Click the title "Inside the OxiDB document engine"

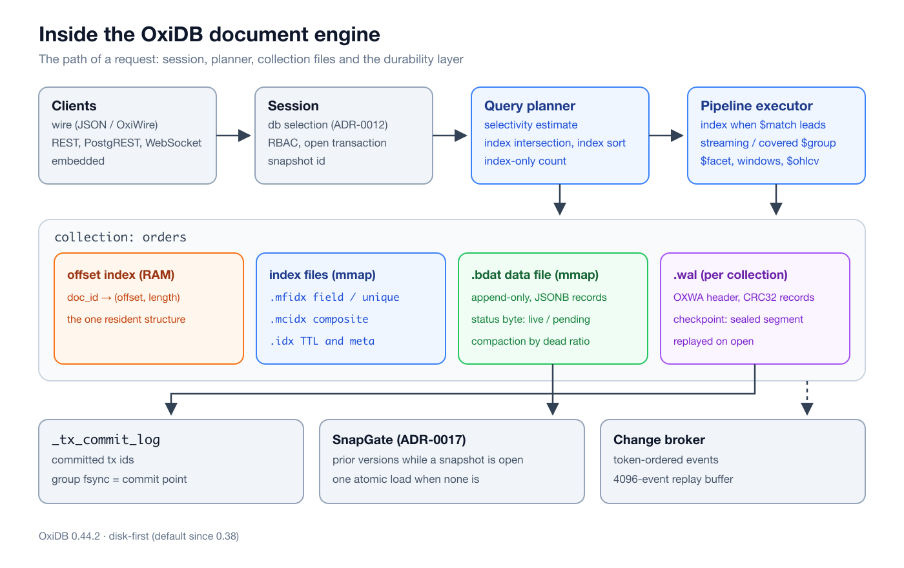coord(209,34)
